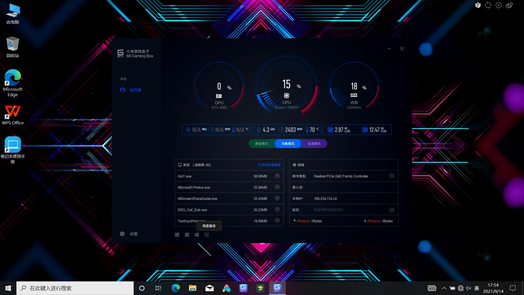Image resolution: width=524 pixels, height=295 pixels.
Task: Toggle the Windows key lock icon
Action: point(197,235)
